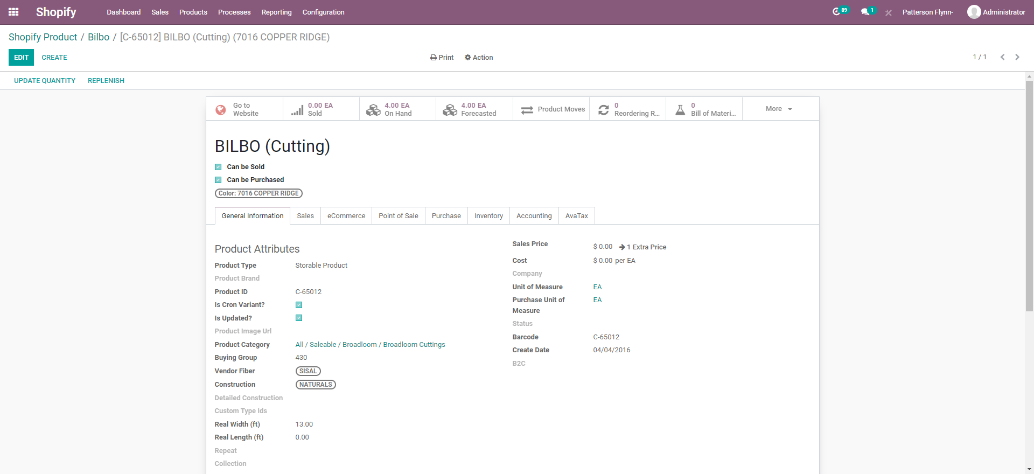Go to the previous record arrow
1034x474 pixels.
1002,57
